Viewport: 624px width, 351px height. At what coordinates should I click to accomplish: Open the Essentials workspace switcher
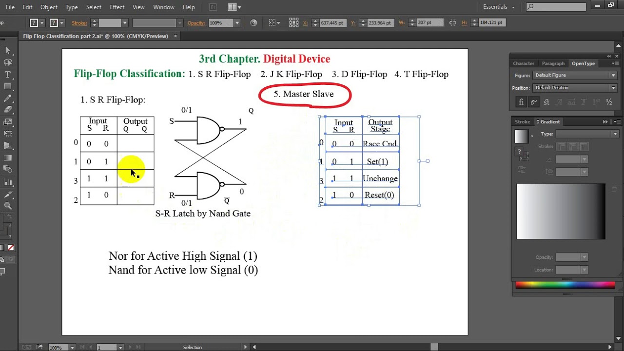pyautogui.click(x=499, y=7)
